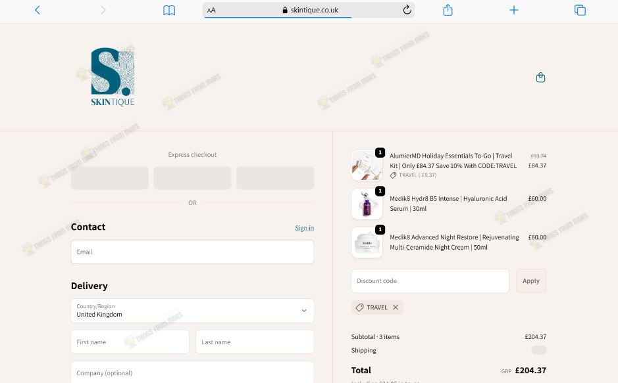
Task: Click the Contact section heading
Action: pos(88,227)
